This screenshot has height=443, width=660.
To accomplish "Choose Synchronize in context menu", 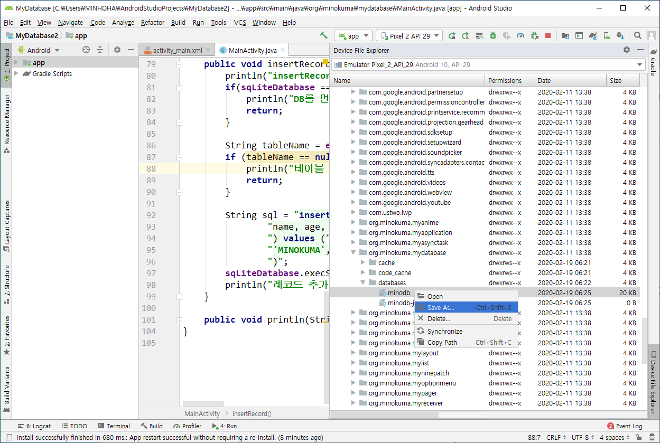I will pos(466,331).
